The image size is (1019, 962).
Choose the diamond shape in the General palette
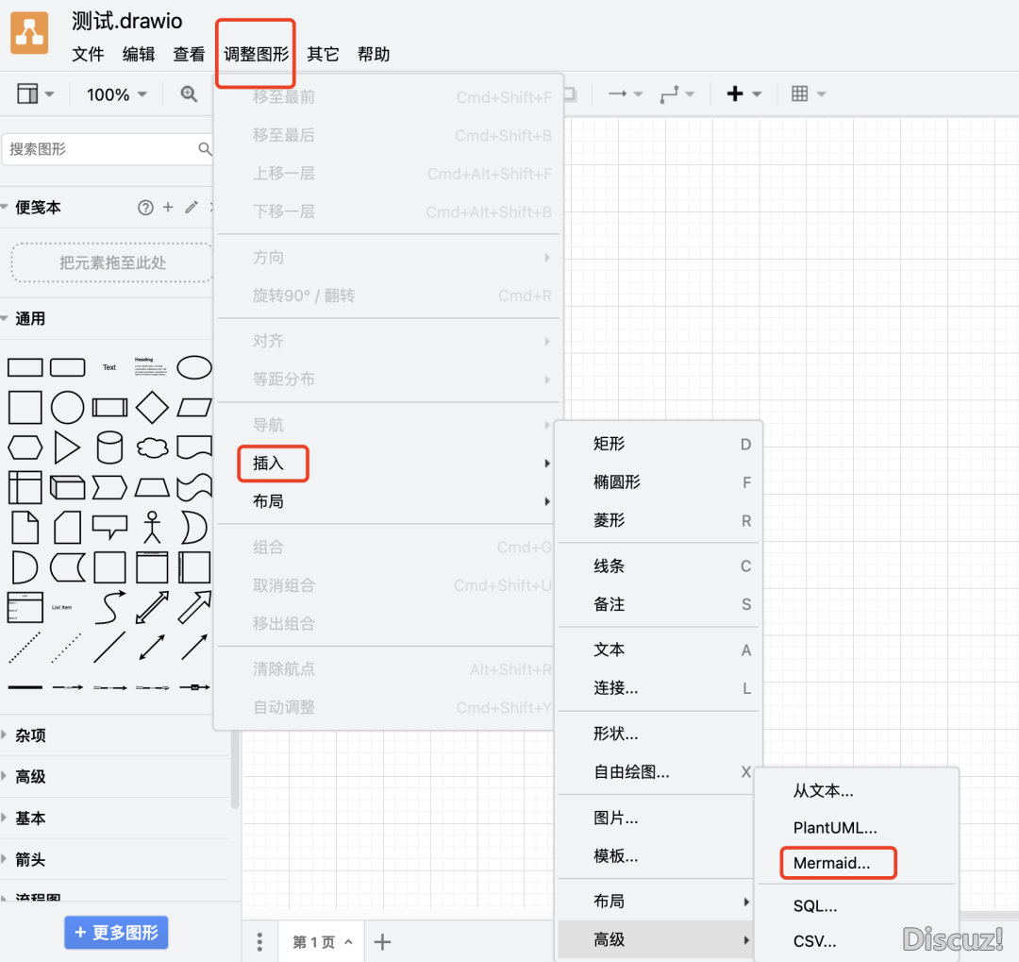[152, 408]
